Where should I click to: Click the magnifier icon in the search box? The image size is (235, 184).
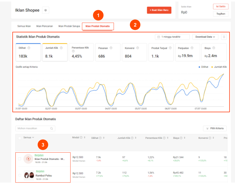click(52, 129)
